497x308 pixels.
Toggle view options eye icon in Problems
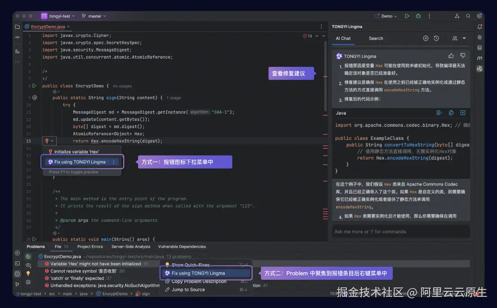[28, 265]
